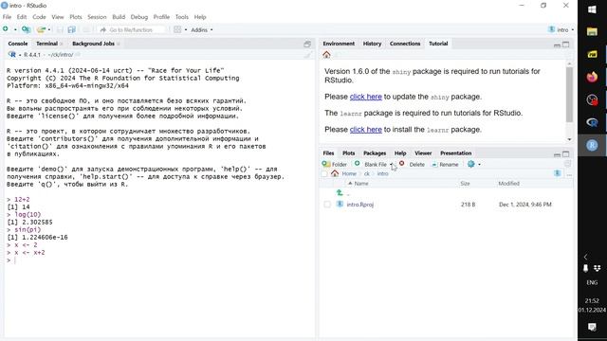607x341 pixels.
Task: Toggle the select-all files checkbox
Action: click(x=324, y=174)
